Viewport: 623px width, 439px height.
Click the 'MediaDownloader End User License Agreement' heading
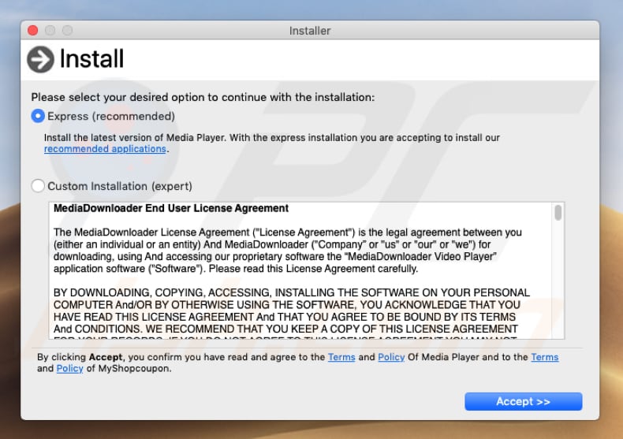click(171, 208)
